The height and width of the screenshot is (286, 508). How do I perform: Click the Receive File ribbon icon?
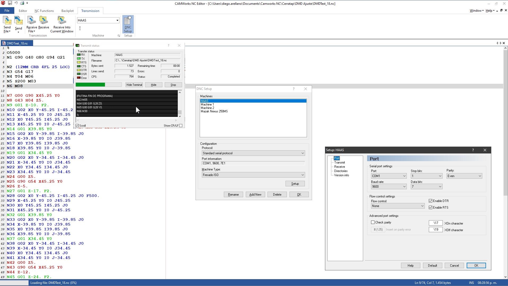click(x=32, y=24)
